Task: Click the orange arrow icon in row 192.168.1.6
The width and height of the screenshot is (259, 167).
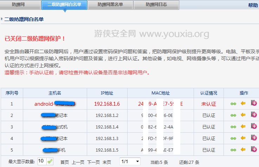Action: (x=243, y=103)
